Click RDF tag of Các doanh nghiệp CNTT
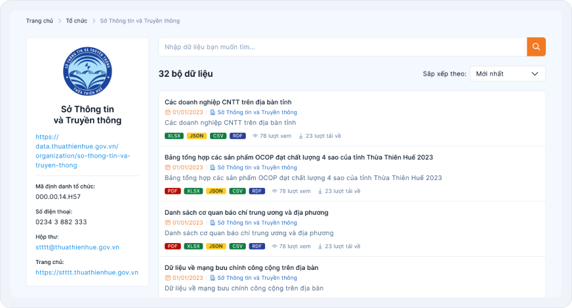Viewport: 572px width, 308px height. pos(237,136)
